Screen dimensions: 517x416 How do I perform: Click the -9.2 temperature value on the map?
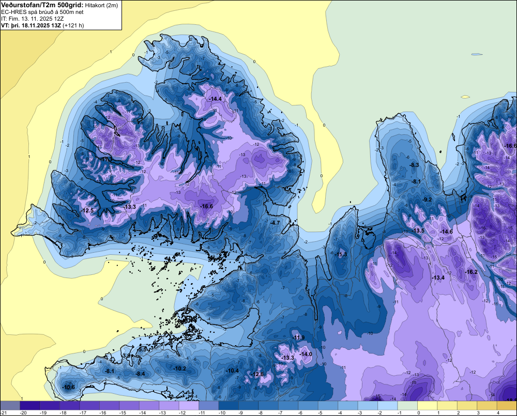(x=428, y=199)
